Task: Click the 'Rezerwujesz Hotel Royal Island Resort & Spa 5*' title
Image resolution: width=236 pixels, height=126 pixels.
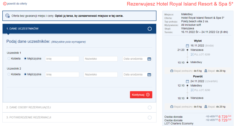Action: [180, 4]
